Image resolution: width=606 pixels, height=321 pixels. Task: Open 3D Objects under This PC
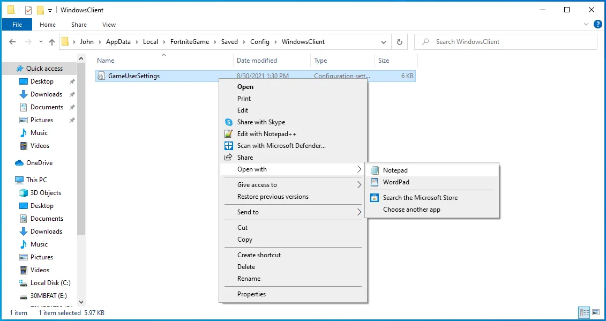coord(46,192)
